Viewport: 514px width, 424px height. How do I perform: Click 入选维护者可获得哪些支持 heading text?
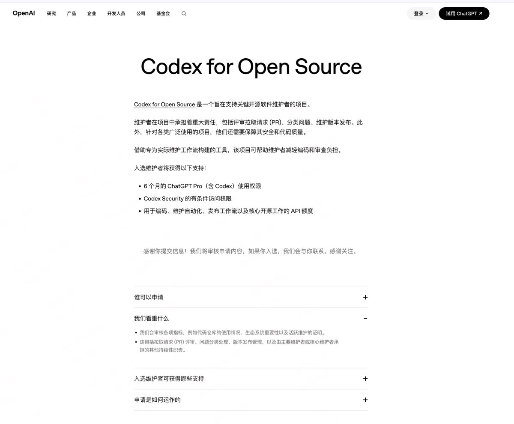(x=169, y=379)
